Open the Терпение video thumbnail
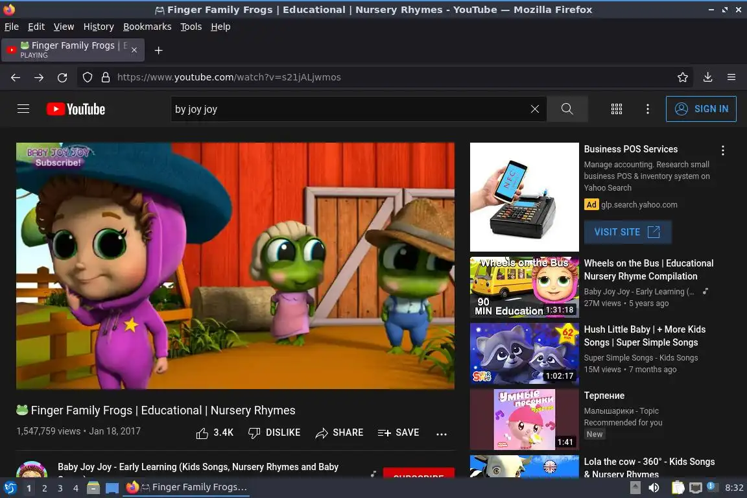Image resolution: width=747 pixels, height=498 pixels. [x=524, y=420]
